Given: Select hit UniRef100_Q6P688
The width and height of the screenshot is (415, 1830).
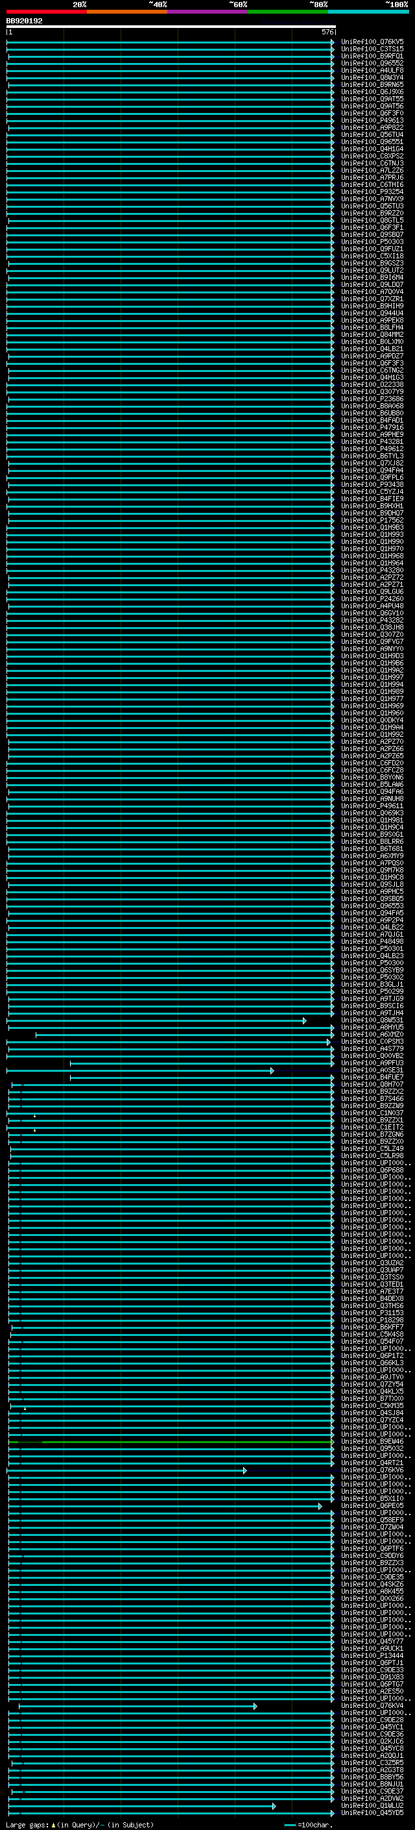Looking at the screenshot, I should point(372,1170).
